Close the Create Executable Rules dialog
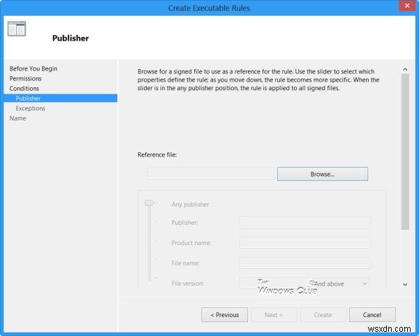The image size is (419, 336). tap(407, 6)
